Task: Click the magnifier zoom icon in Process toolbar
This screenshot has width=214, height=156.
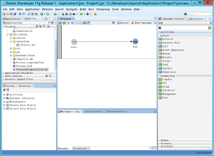Action: click(x=155, y=23)
